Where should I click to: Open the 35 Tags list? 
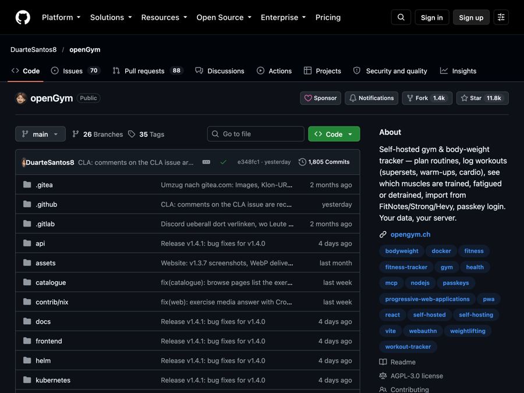(x=146, y=134)
